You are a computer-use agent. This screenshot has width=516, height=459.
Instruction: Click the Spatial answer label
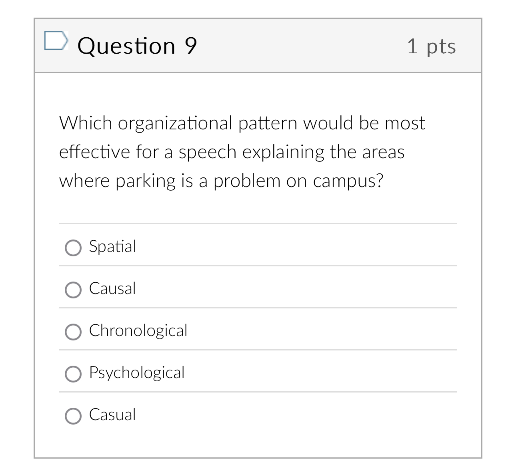(113, 247)
